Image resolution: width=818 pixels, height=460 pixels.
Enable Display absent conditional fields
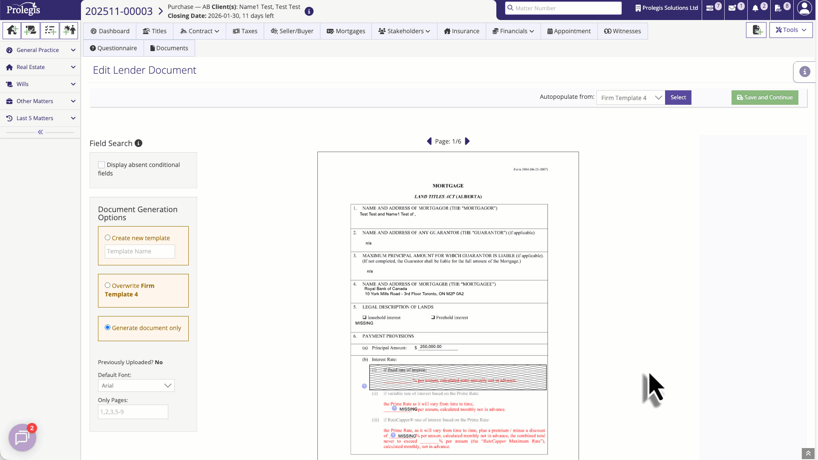pos(101,165)
